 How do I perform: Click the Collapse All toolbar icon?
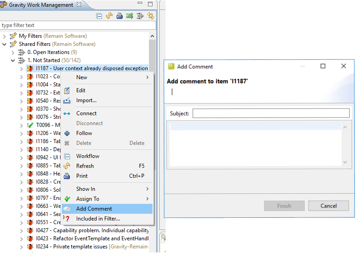coord(99,16)
